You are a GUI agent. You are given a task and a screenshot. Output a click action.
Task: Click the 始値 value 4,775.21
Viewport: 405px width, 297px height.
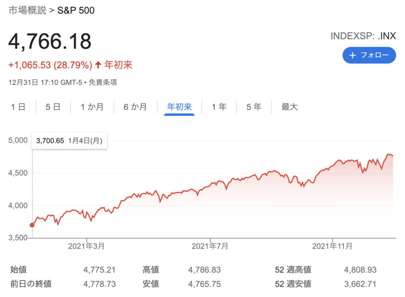[x=99, y=270]
